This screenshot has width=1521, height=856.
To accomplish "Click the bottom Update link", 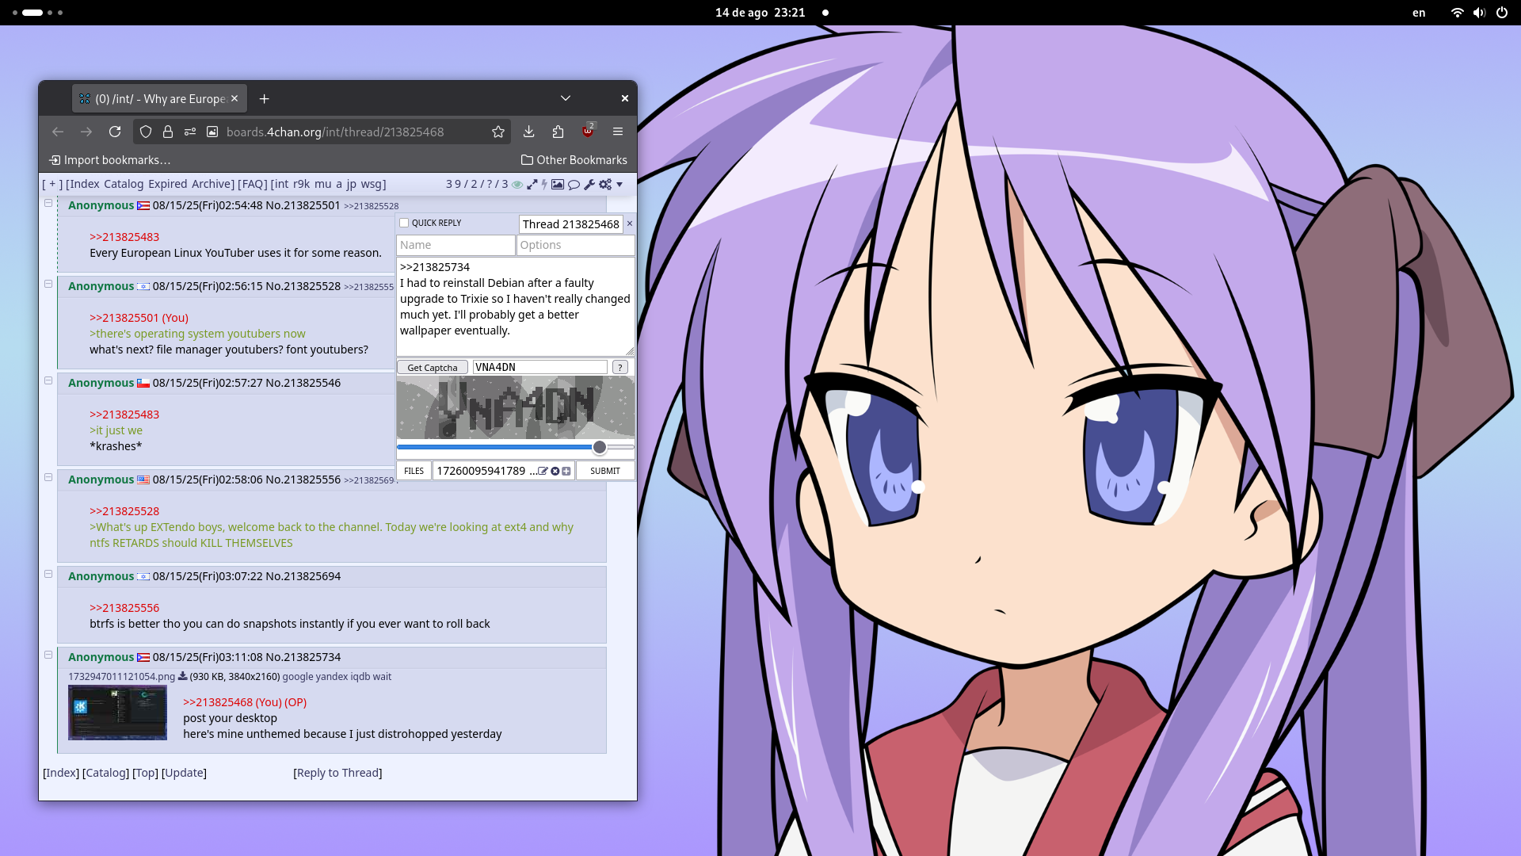I will click(x=184, y=773).
